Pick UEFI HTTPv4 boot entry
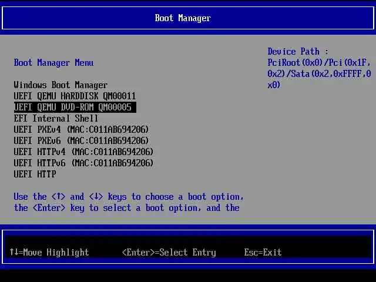 click(83, 152)
